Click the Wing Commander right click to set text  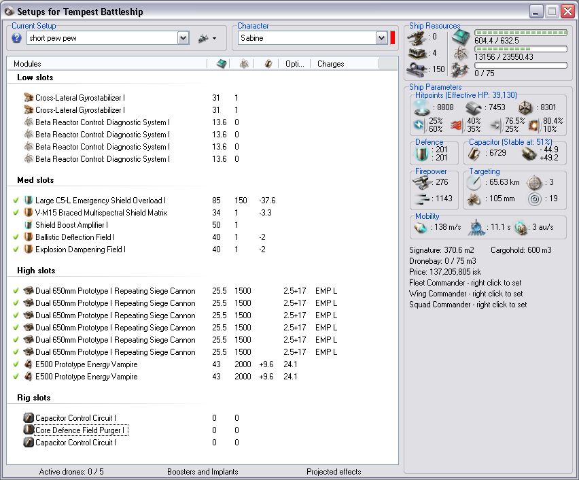pyautogui.click(x=466, y=294)
